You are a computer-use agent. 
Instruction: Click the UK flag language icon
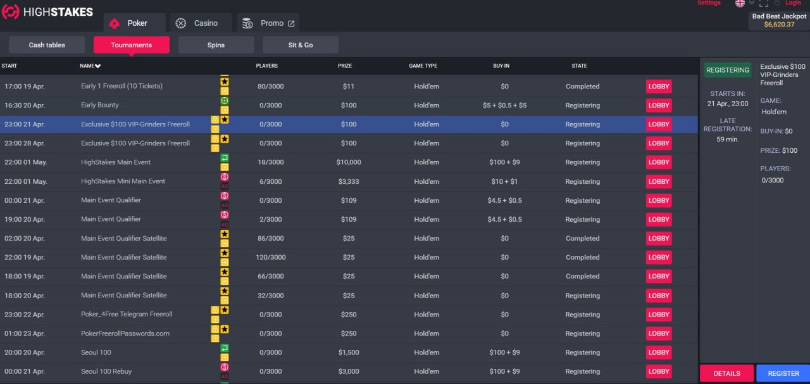pyautogui.click(x=740, y=3)
